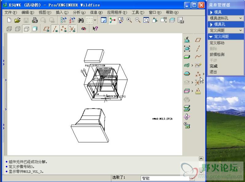The image size is (245, 182).
Task: Toggle datum points display
Action: (64, 29)
